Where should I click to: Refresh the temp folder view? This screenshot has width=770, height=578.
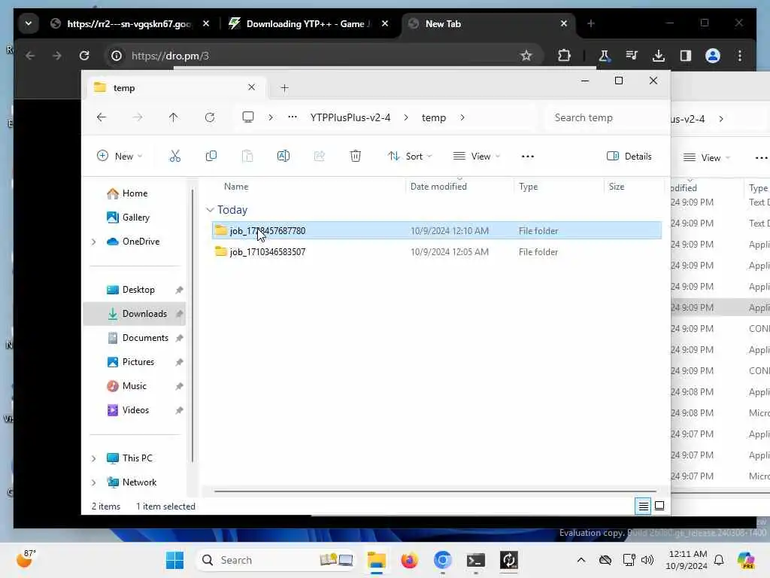(210, 117)
